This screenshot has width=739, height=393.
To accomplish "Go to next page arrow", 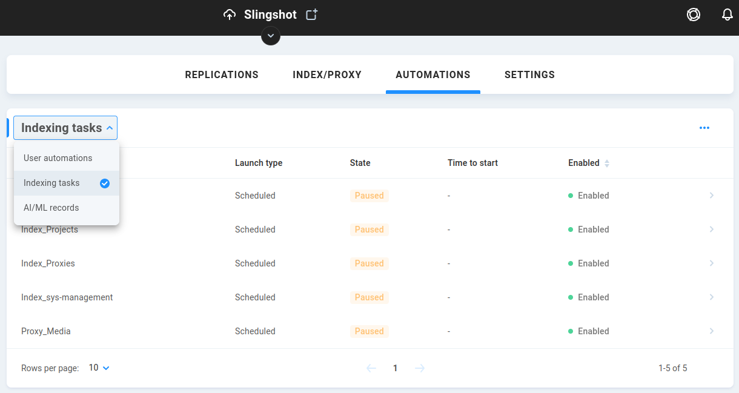I will (420, 368).
